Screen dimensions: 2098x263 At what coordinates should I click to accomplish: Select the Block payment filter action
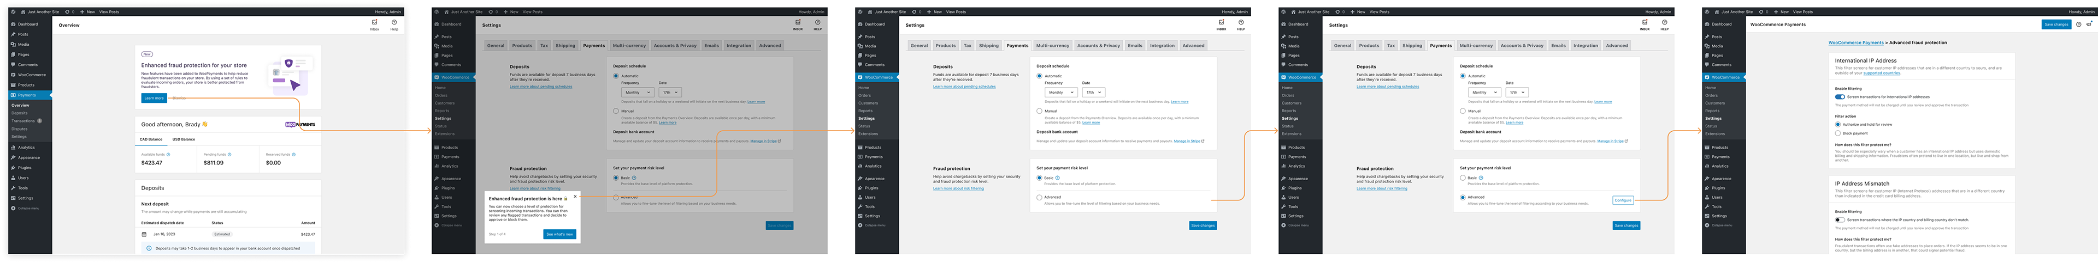tap(1838, 133)
